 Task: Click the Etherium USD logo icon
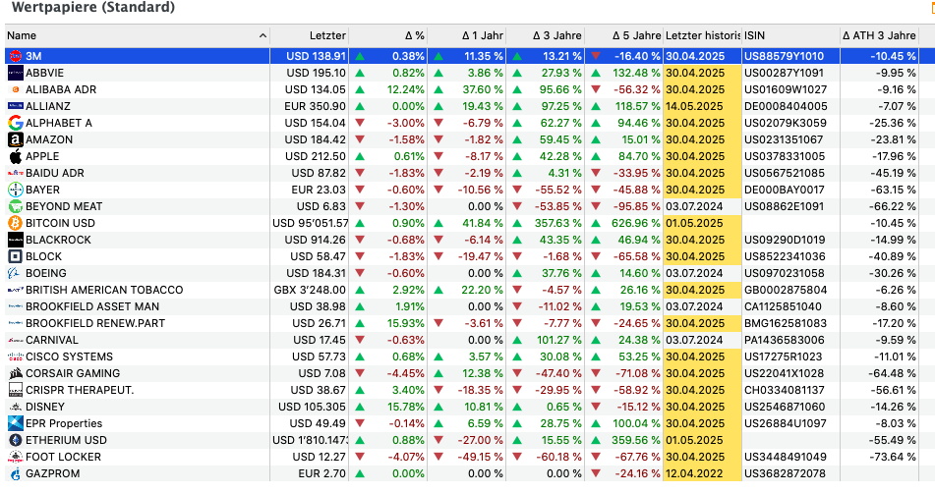click(15, 440)
